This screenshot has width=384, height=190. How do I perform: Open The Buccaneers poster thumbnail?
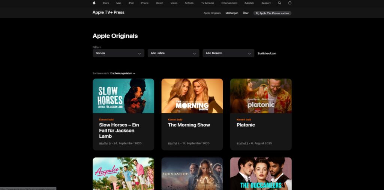point(261,174)
